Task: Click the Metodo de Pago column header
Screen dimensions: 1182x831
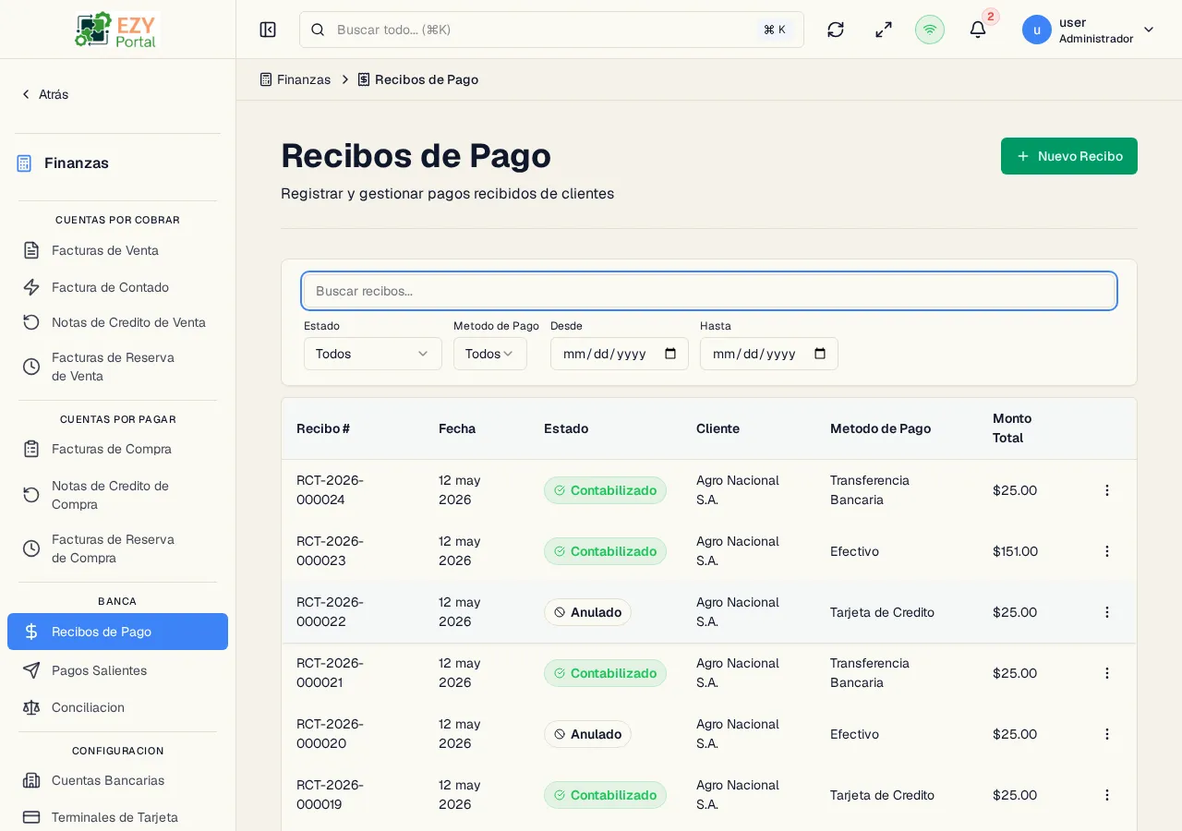Action: [x=880, y=428]
